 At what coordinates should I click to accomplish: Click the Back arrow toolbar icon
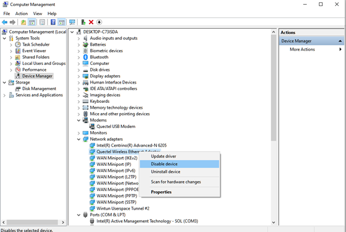pos(5,22)
